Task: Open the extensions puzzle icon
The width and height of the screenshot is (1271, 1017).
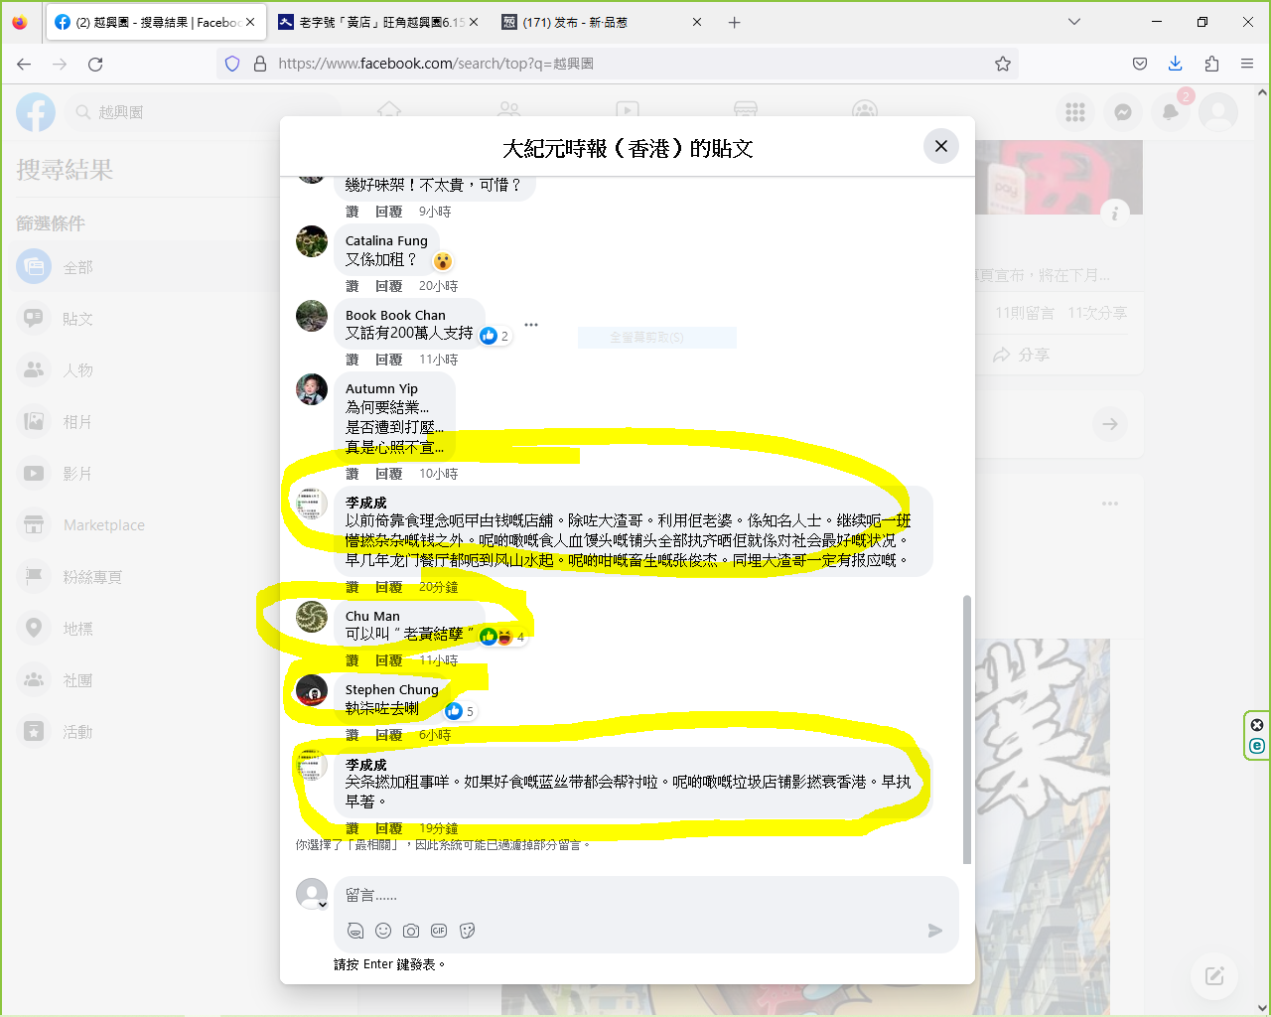Action: (1211, 64)
